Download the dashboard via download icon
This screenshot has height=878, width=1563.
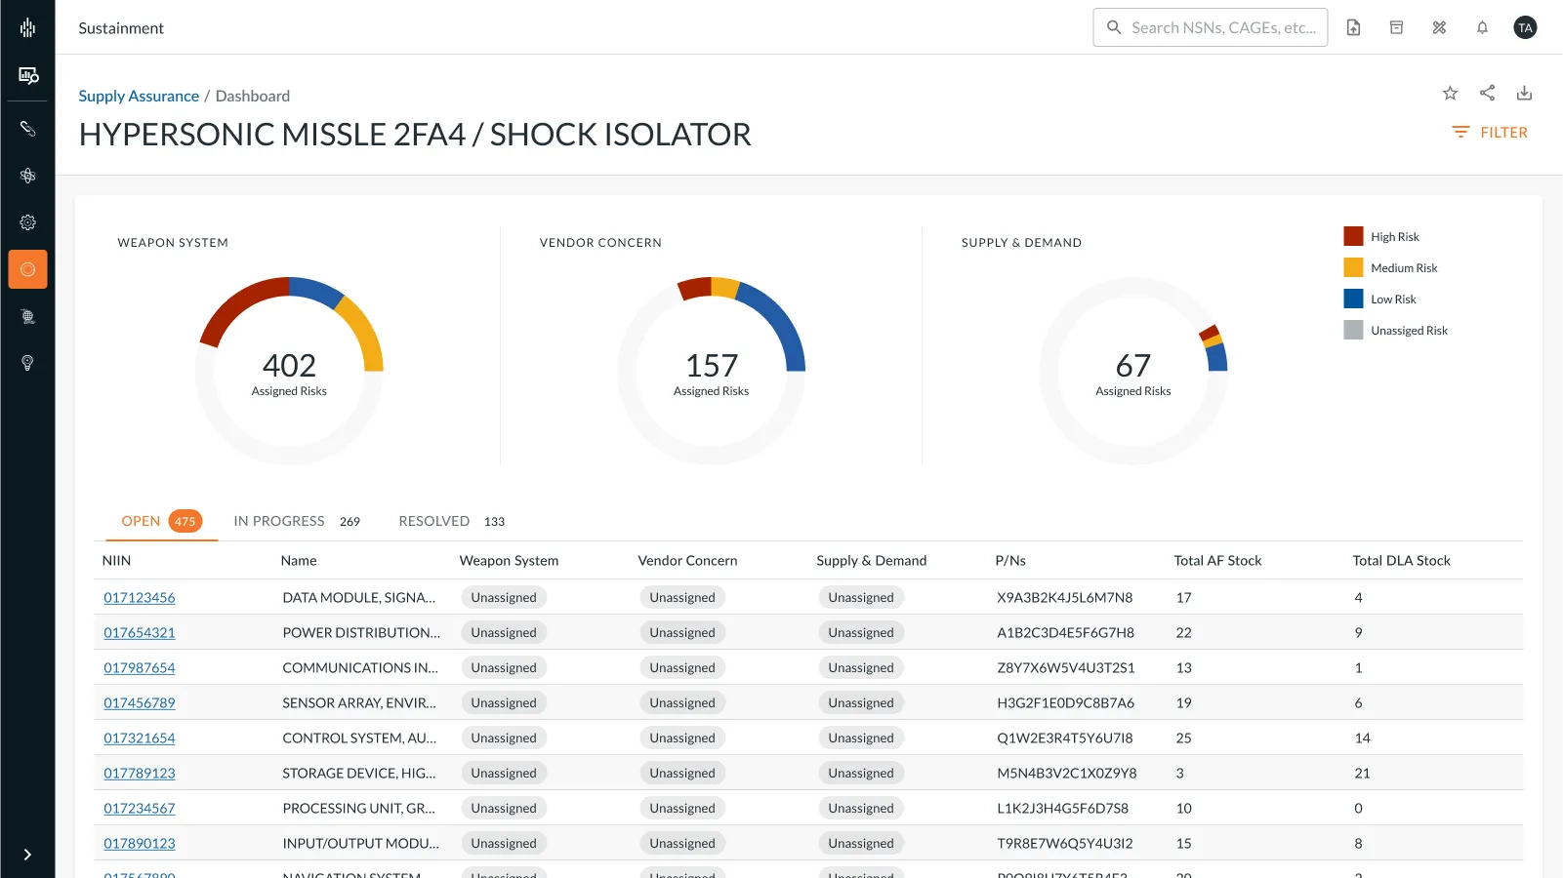pos(1524,94)
